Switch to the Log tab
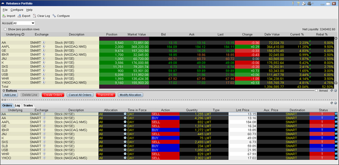 [x=18, y=106]
